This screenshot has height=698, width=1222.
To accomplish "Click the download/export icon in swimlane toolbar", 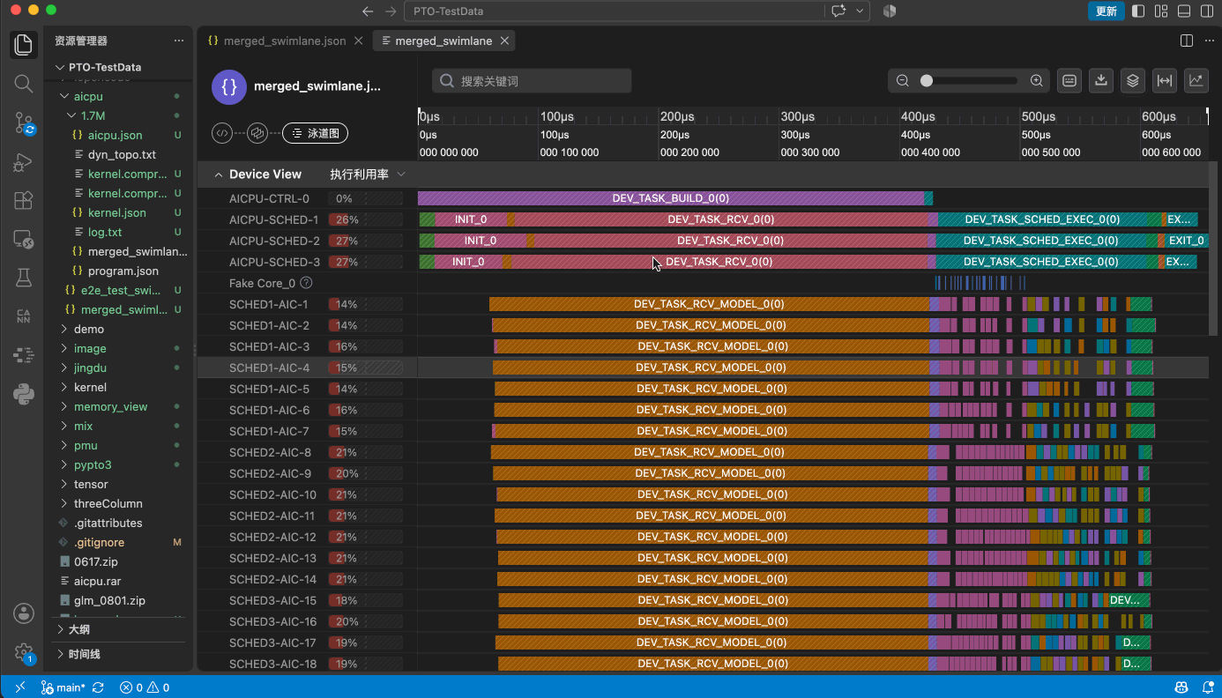I will 1100,80.
